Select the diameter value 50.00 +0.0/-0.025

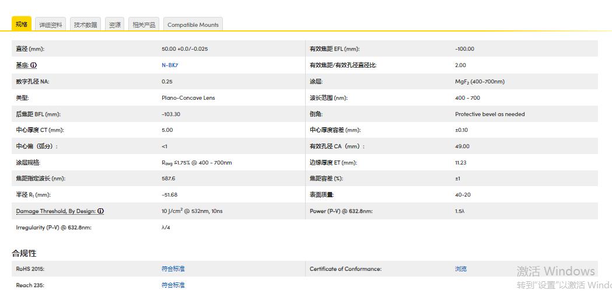(184, 49)
